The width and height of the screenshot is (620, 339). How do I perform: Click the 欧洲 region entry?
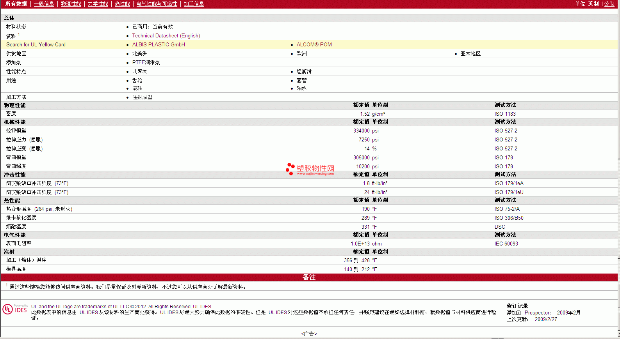[301, 53]
